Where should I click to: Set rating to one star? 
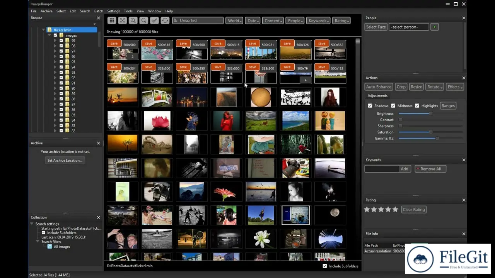[367, 209]
